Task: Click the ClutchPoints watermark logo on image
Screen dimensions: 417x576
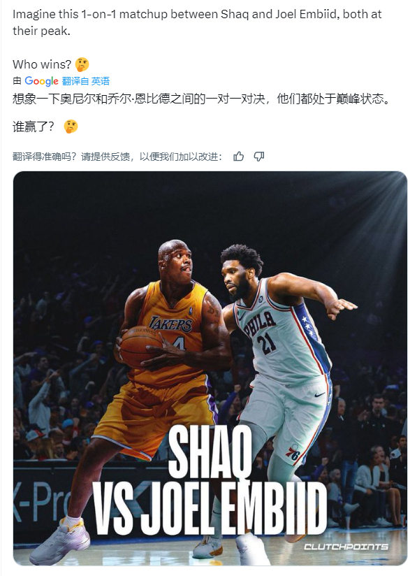Action: coord(346,547)
